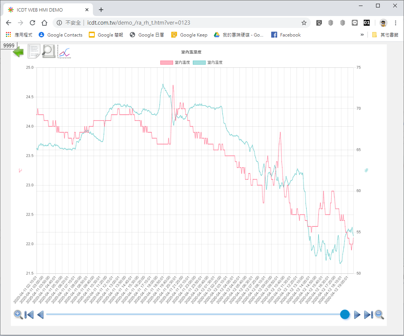Viewport: 404px width, 336px height.
Task: Open a new browser tab
Action: (x=101, y=10)
